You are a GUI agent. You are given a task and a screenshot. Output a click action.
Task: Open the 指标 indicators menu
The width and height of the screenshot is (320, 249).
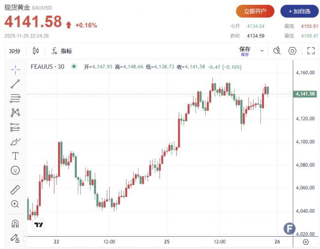(x=61, y=51)
